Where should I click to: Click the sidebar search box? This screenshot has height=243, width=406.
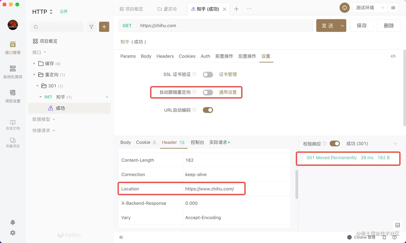click(57, 27)
